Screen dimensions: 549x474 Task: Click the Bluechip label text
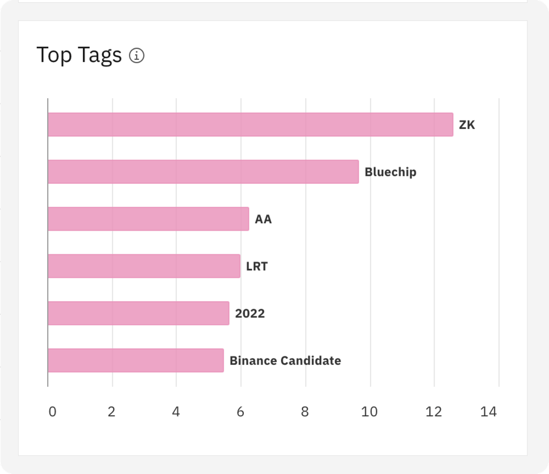tap(390, 172)
